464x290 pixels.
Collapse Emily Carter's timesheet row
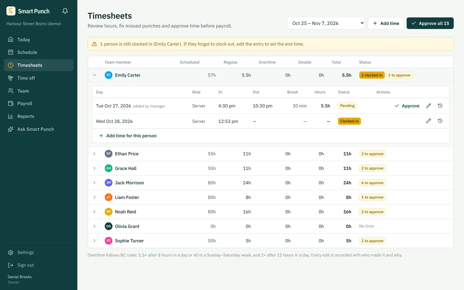[94, 75]
